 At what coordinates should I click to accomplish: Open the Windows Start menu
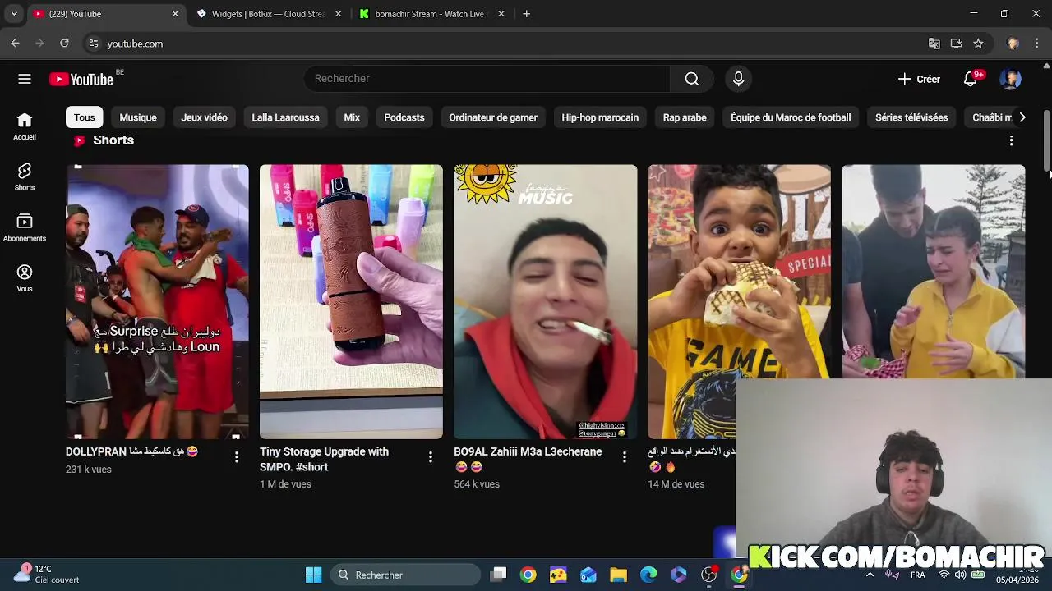[x=314, y=575]
